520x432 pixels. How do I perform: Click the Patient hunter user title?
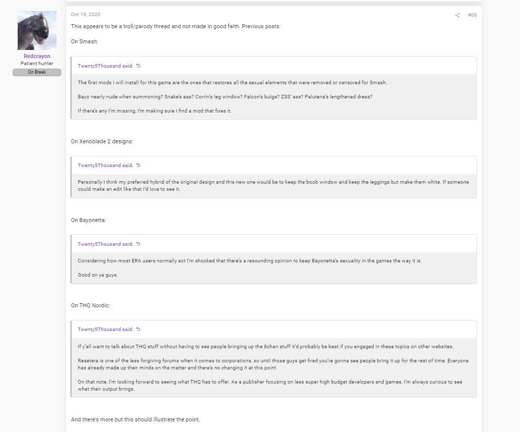(x=37, y=63)
